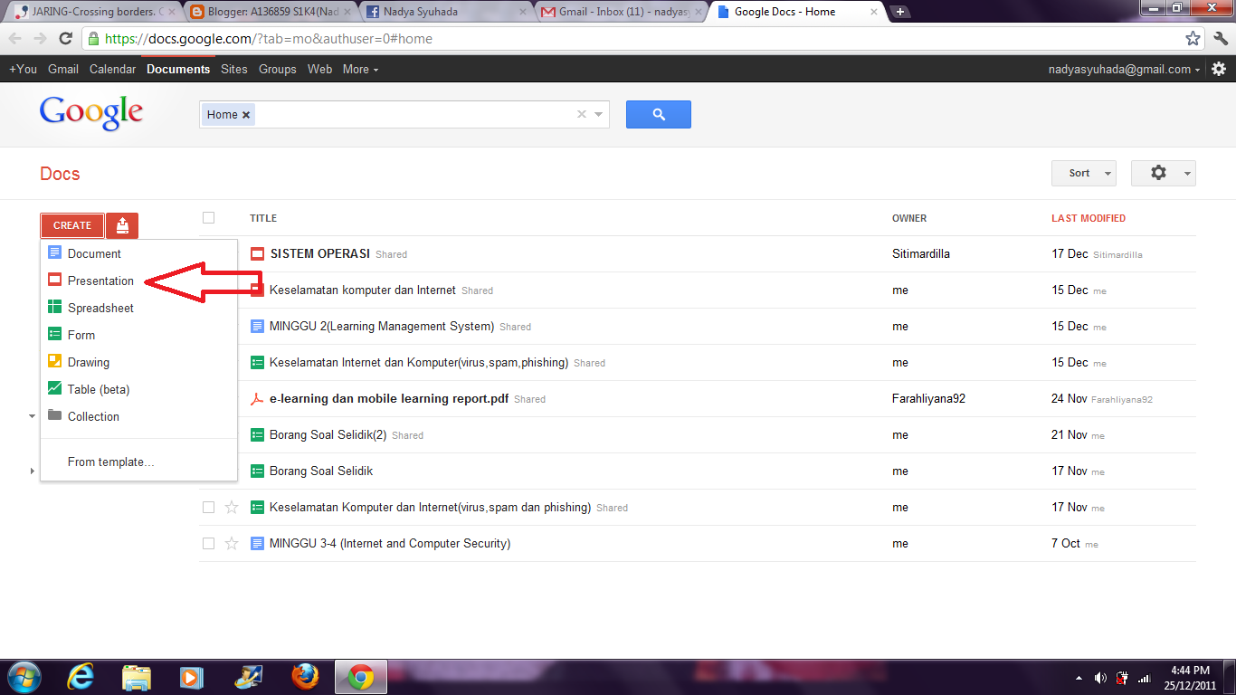
Task: Launch Internet Explorer from the taskbar
Action: tap(81, 677)
